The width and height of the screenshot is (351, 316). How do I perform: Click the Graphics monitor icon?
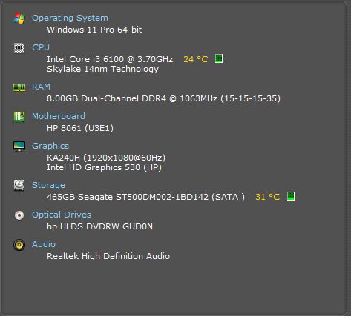click(x=19, y=147)
